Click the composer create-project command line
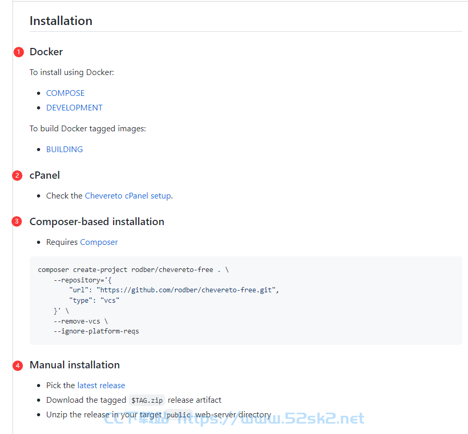This screenshot has width=468, height=434. tap(133, 270)
